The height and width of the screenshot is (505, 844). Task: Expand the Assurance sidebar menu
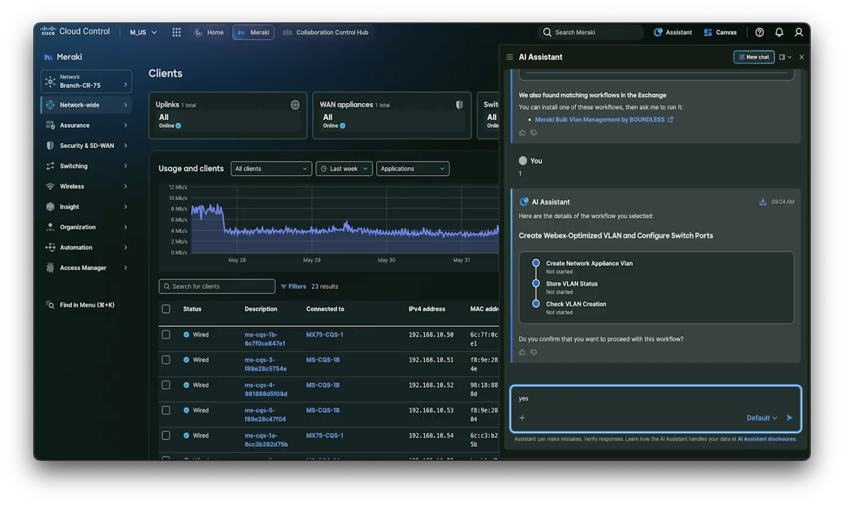click(x=86, y=125)
